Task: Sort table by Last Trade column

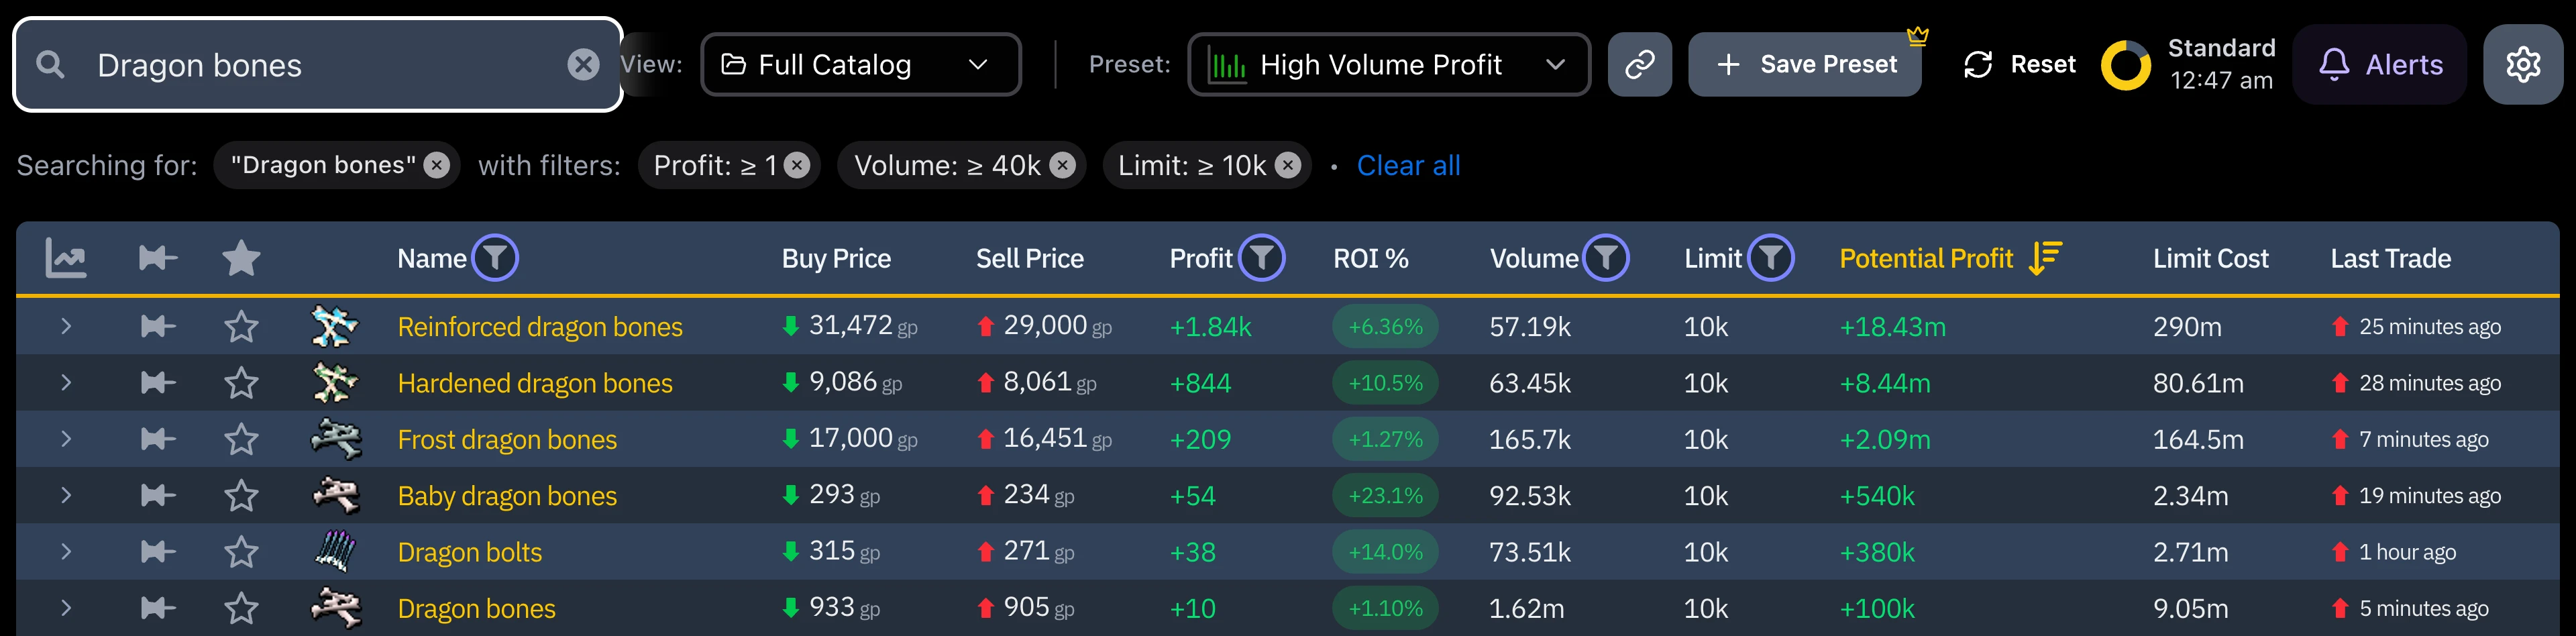Action: point(2390,259)
